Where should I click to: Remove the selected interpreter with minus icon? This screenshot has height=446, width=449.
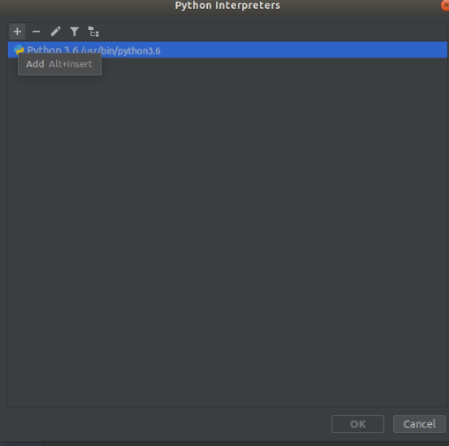(x=37, y=32)
